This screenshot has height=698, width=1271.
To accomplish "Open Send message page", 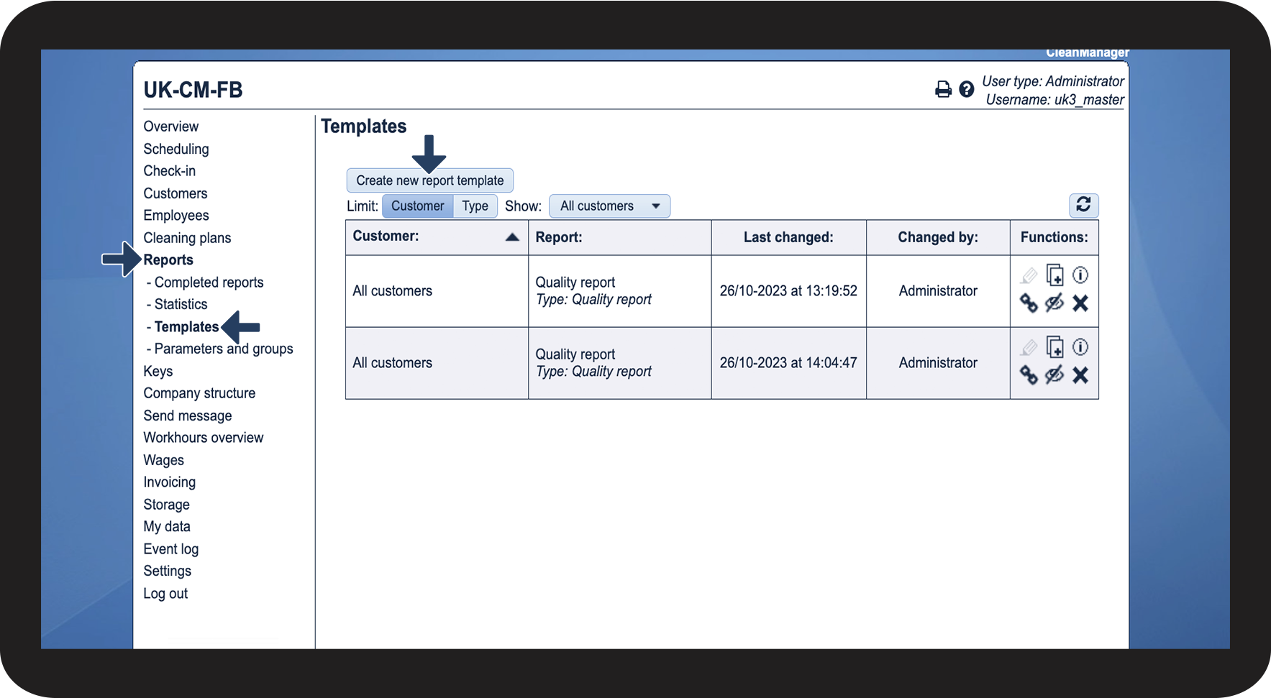I will pos(187,415).
